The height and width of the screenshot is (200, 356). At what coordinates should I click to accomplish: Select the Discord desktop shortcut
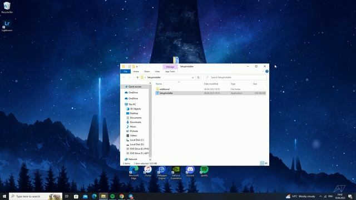[x=190, y=172]
